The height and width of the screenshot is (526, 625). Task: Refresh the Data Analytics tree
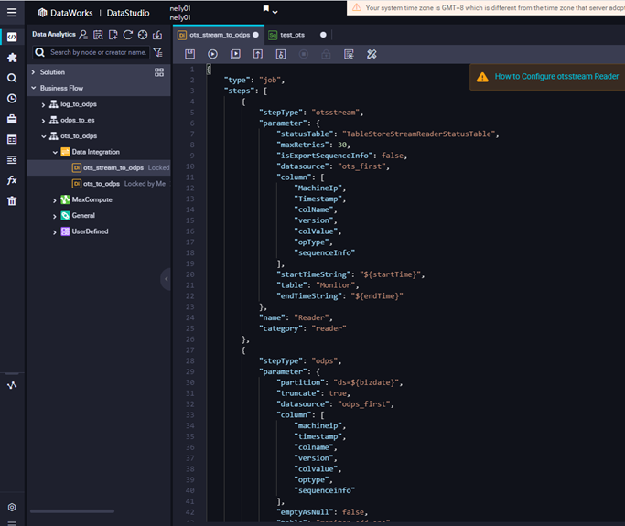(x=127, y=35)
